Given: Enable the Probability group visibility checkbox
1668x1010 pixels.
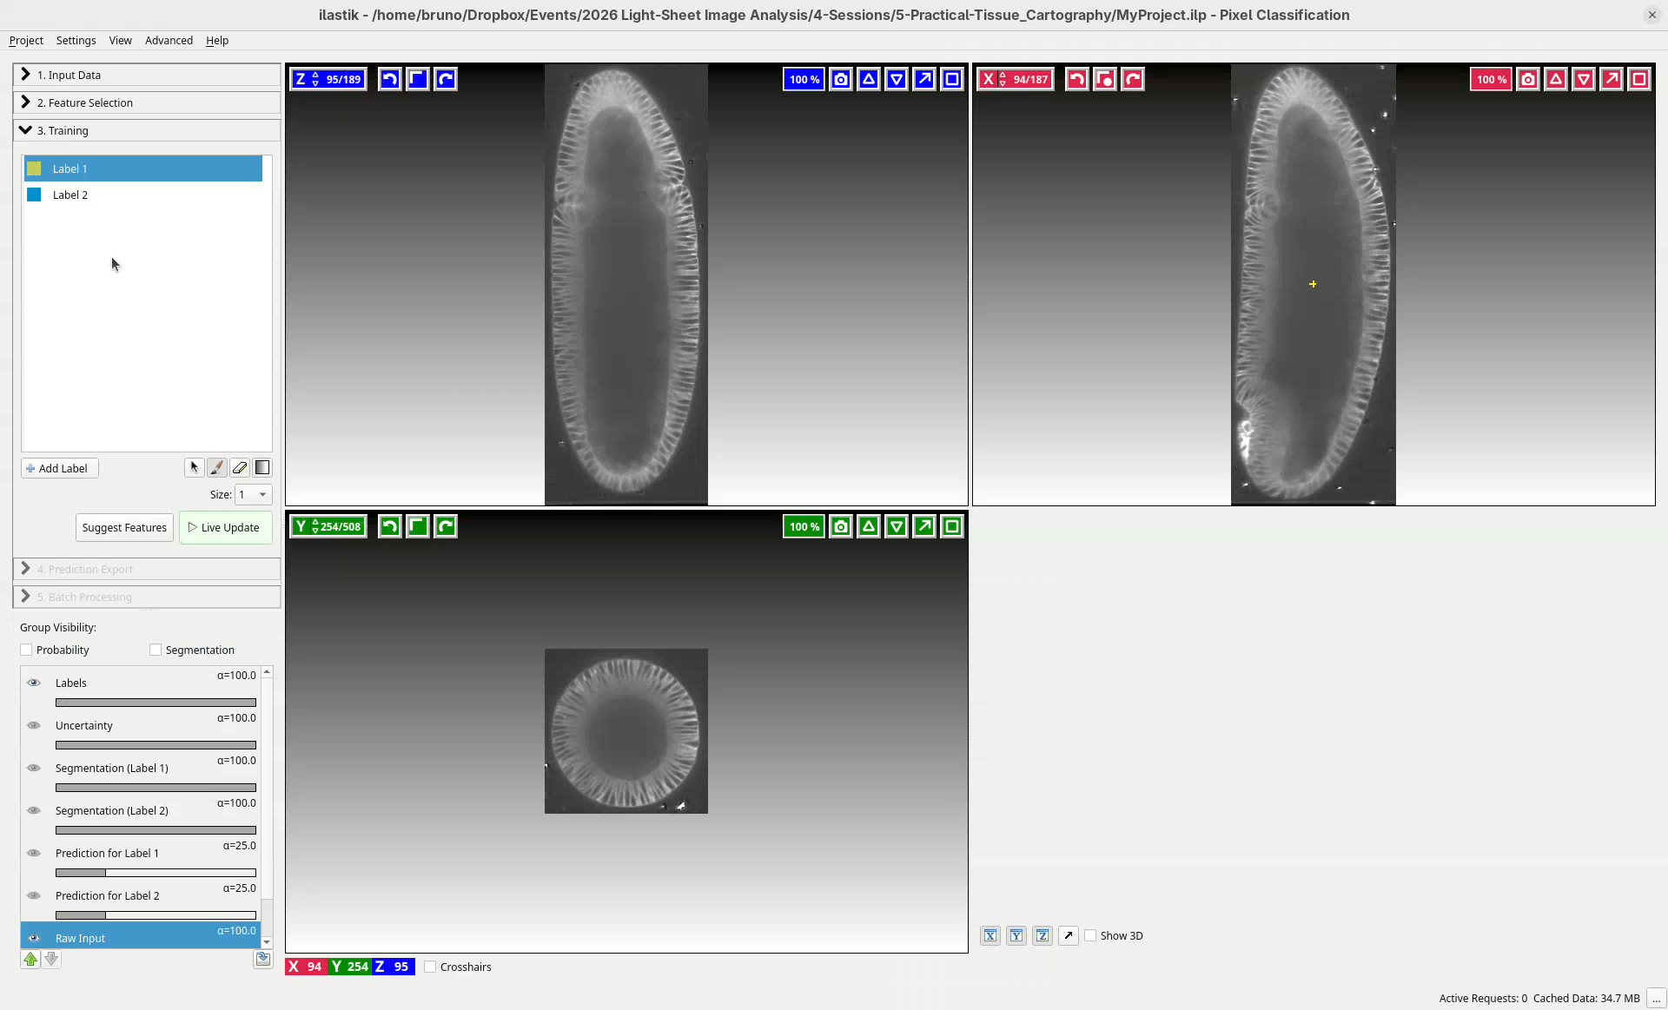Looking at the screenshot, I should pos(27,650).
